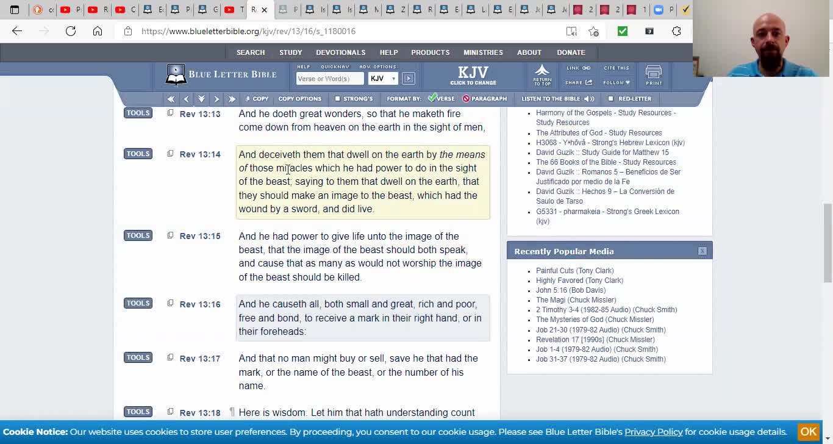The image size is (833, 444).
Task: Open Tools for Rev 13:16
Action: click(x=138, y=303)
